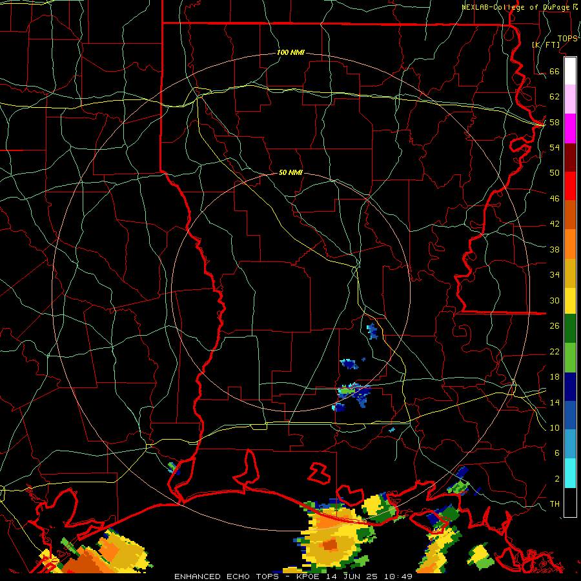This screenshot has height=581, width=581.
Task: Click the legend value 30
Action: coord(555,300)
